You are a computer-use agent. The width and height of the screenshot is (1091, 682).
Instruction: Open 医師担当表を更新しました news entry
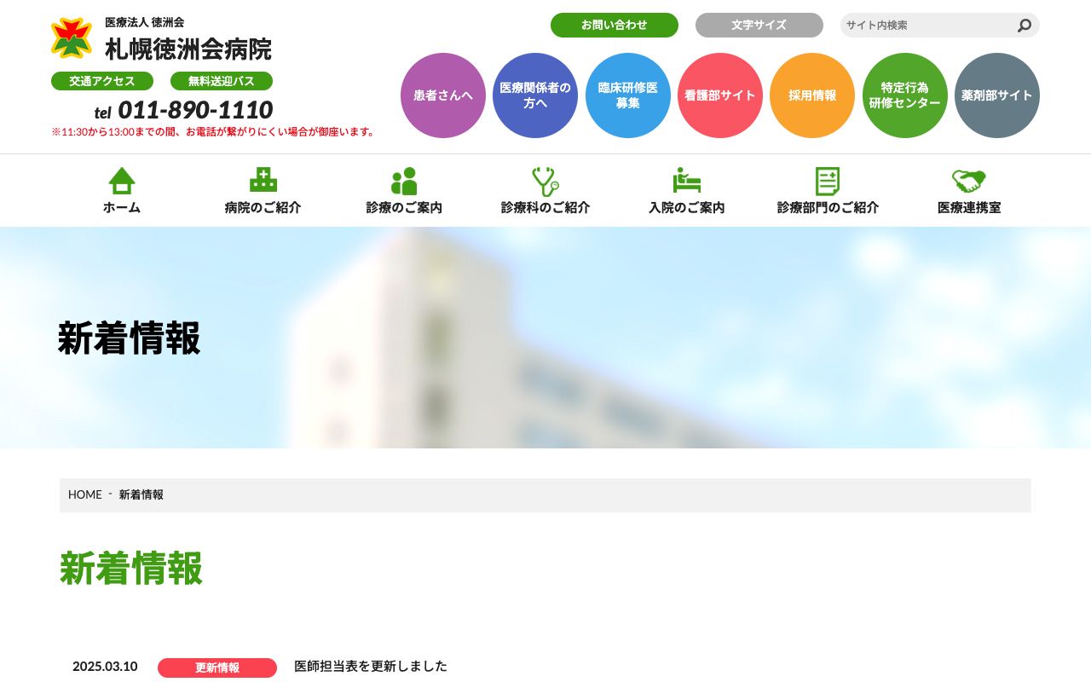pyautogui.click(x=370, y=667)
